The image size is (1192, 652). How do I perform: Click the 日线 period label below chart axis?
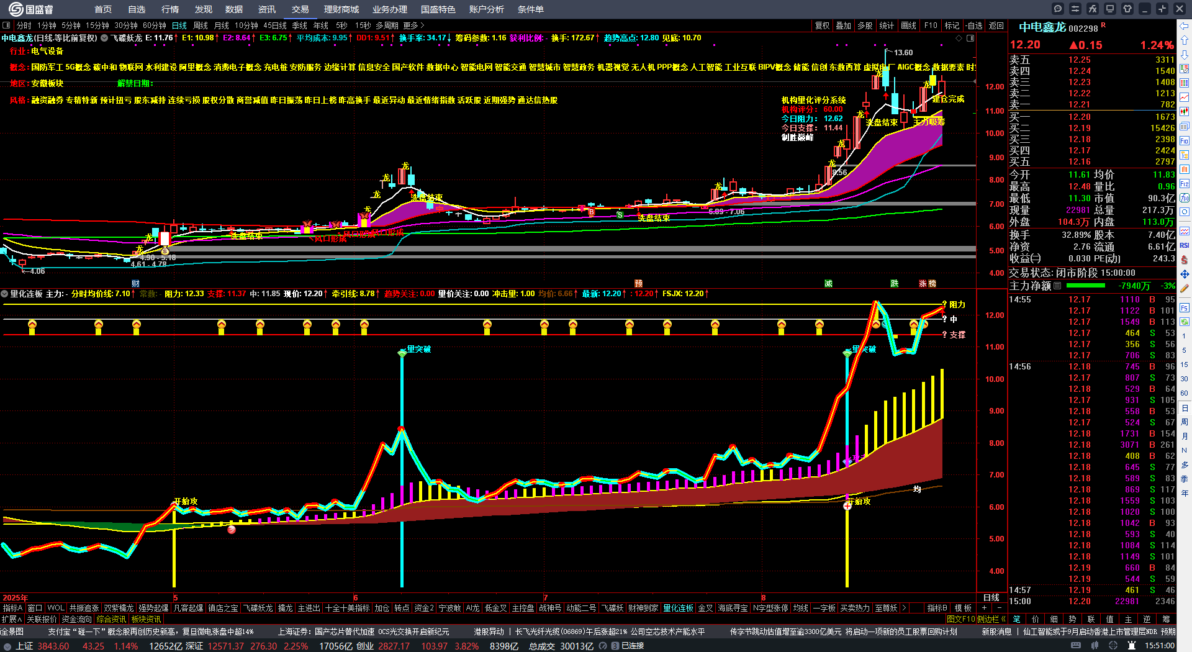tap(991, 597)
